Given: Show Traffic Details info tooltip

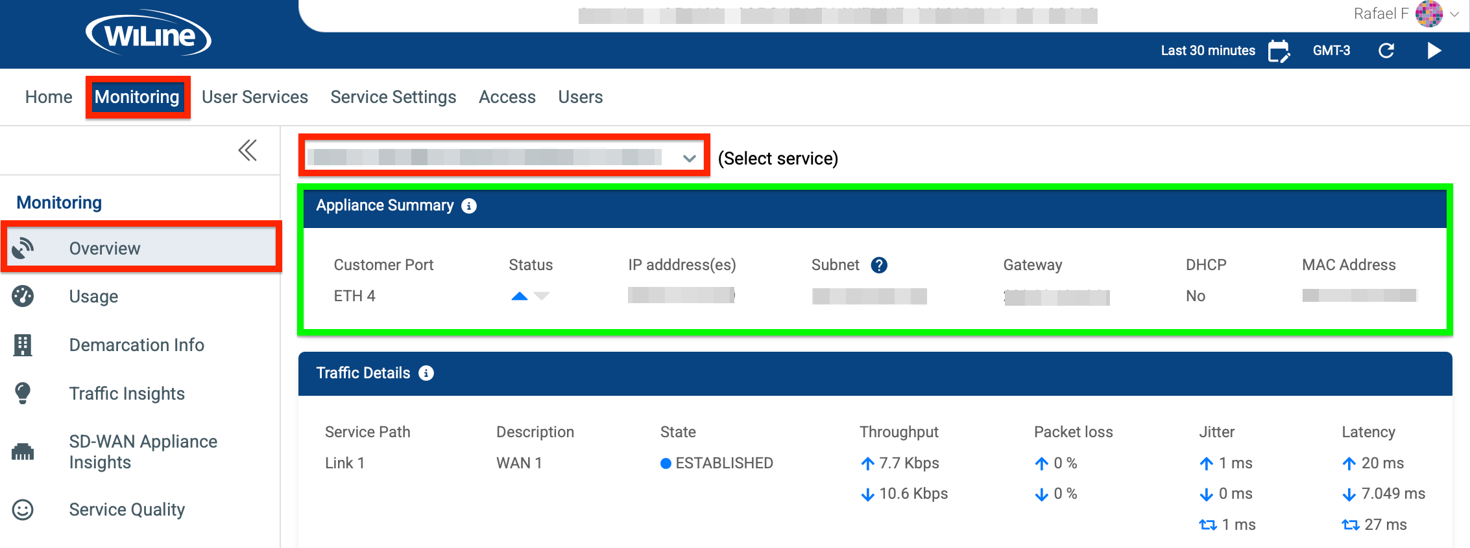Looking at the screenshot, I should coord(426,373).
